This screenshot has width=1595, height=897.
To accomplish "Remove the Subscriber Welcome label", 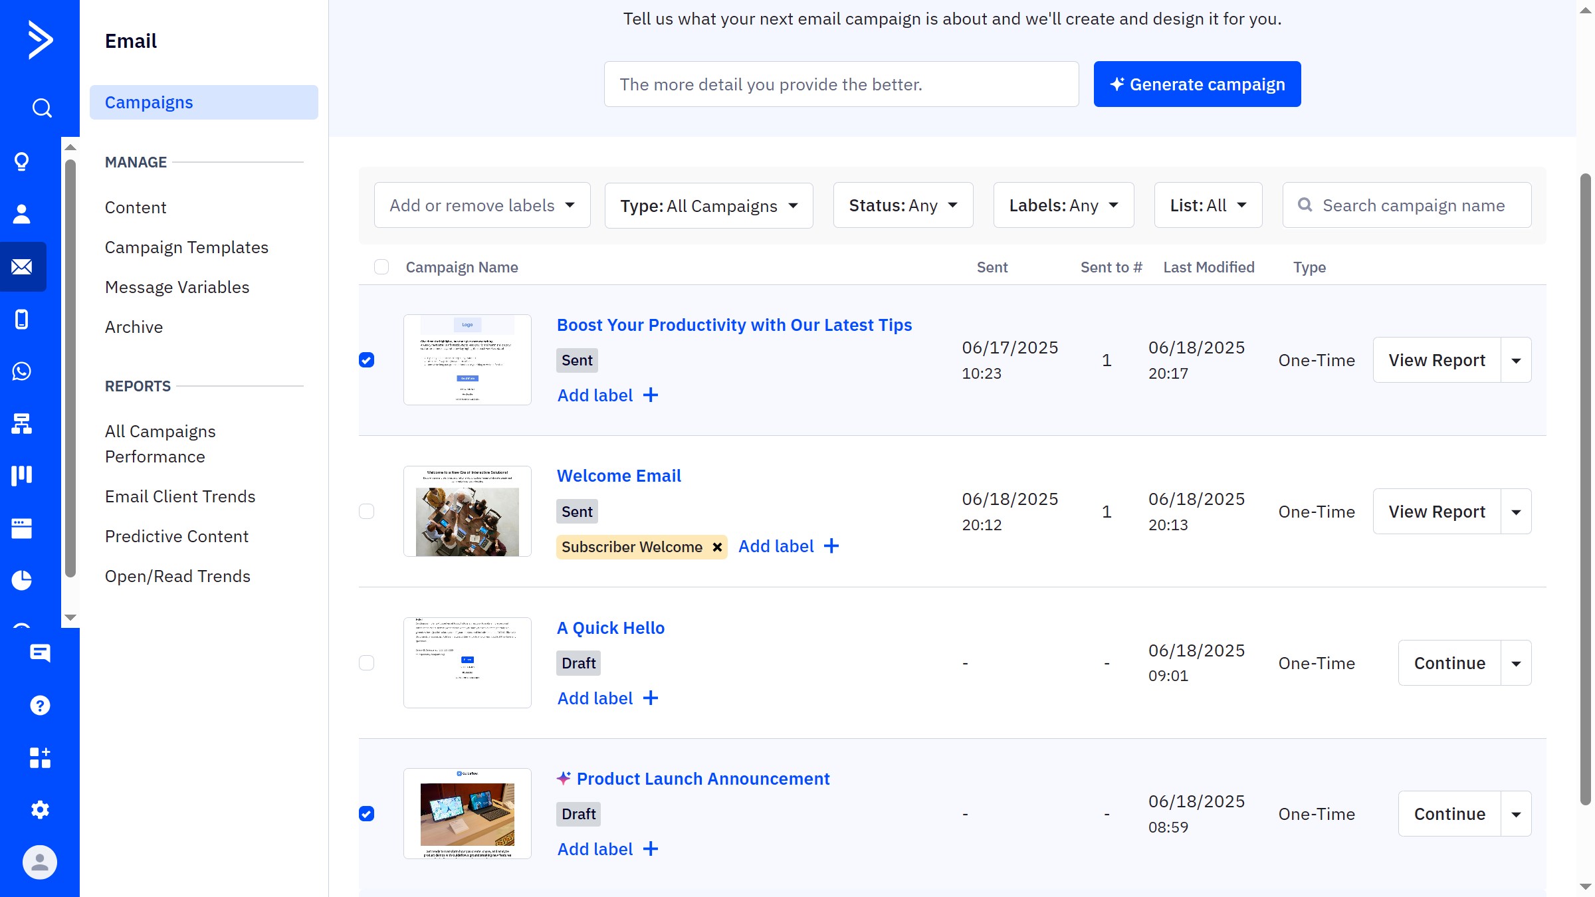I will pyautogui.click(x=717, y=548).
